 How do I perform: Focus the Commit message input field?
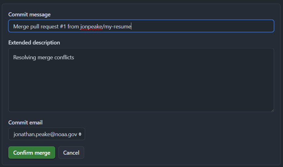[x=141, y=26]
